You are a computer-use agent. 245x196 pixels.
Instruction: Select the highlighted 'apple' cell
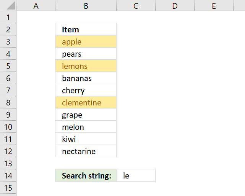tap(86, 41)
